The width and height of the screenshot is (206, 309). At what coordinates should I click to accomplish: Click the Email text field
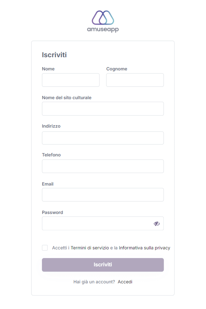click(x=103, y=195)
